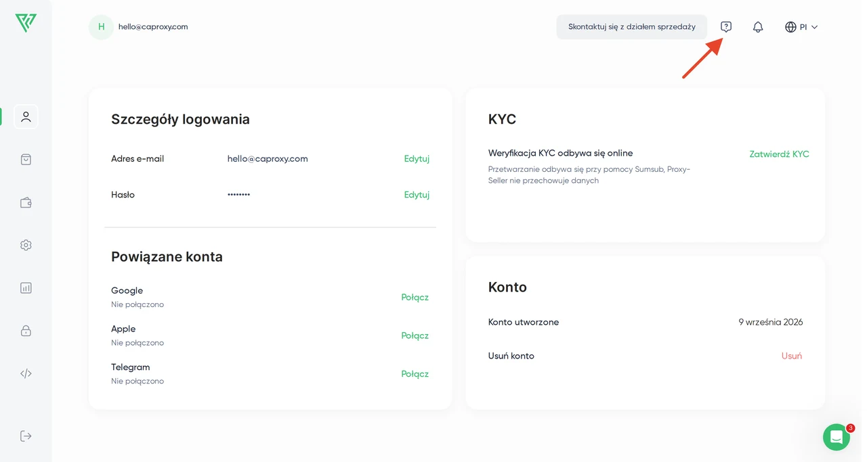867x462 pixels.
Task: Open the orders shopping bag sidebar icon
Action: click(26, 160)
